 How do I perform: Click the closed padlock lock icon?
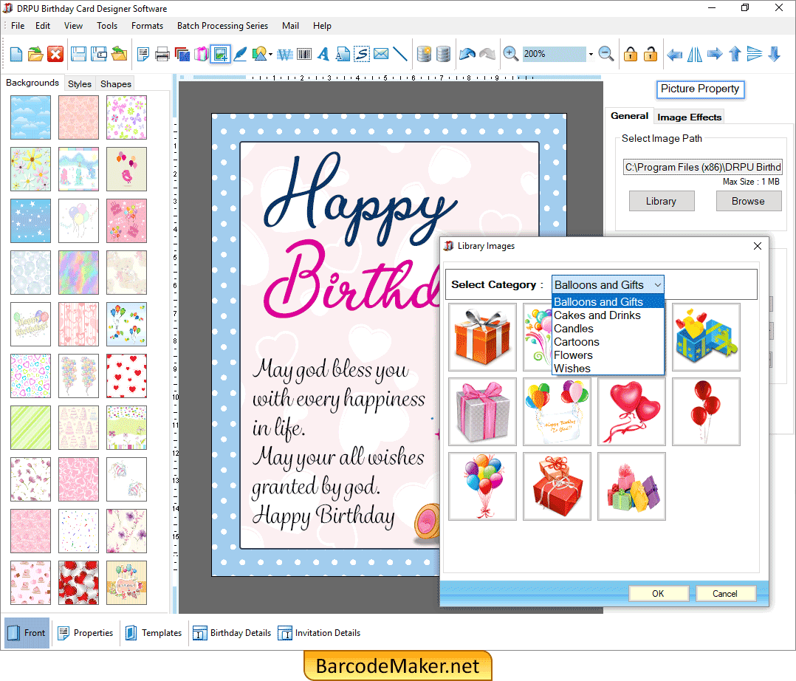[631, 54]
